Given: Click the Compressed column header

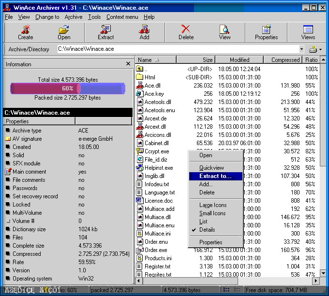Looking at the screenshot, I should pos(285,60).
